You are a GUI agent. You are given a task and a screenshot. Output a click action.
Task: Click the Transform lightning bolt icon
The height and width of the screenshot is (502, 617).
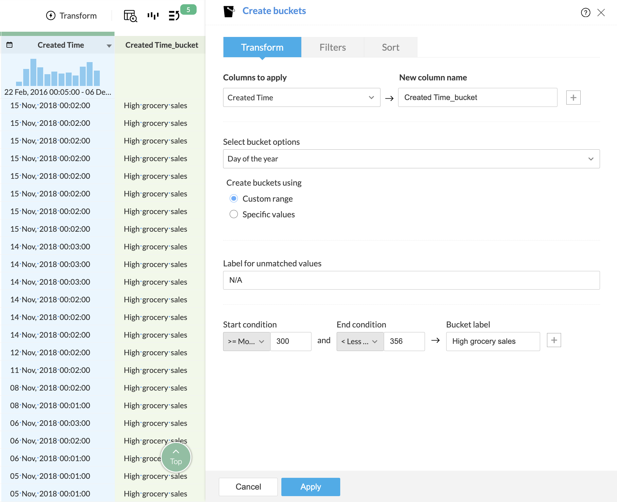coord(51,16)
